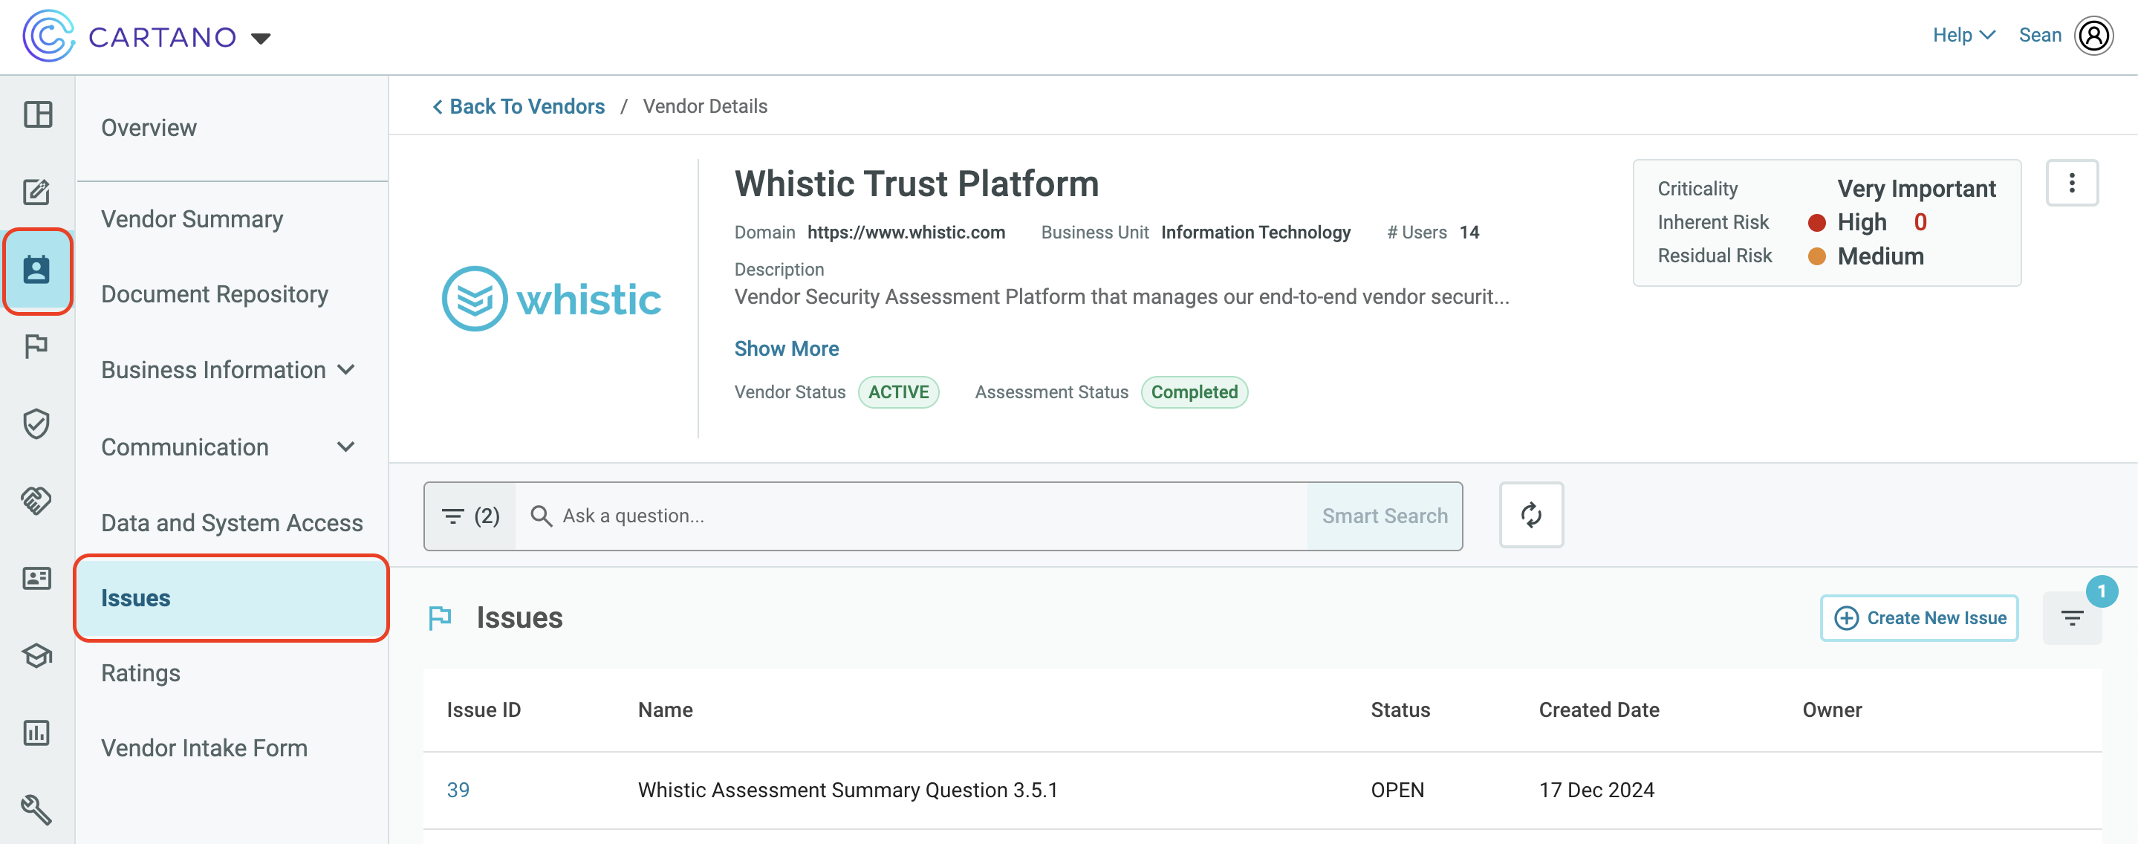The width and height of the screenshot is (2138, 844).
Task: Click OPEN status of issue 39
Action: coord(1397,790)
